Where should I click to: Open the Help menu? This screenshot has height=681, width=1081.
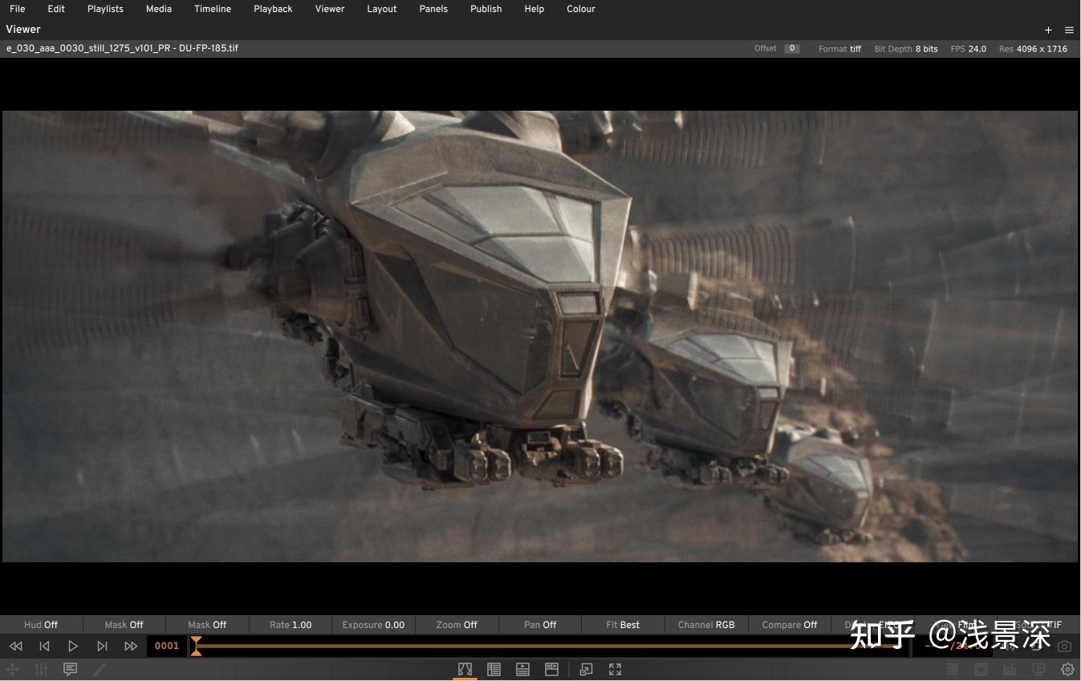click(x=534, y=9)
